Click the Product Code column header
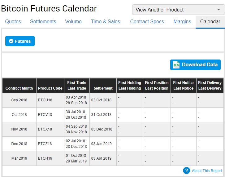225x177 pixels. click(x=50, y=86)
